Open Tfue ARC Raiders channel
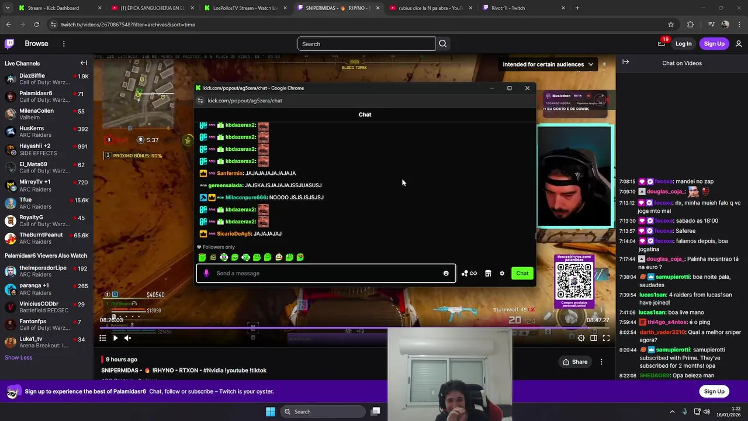Viewport: 748px width, 421px height. pos(47,203)
